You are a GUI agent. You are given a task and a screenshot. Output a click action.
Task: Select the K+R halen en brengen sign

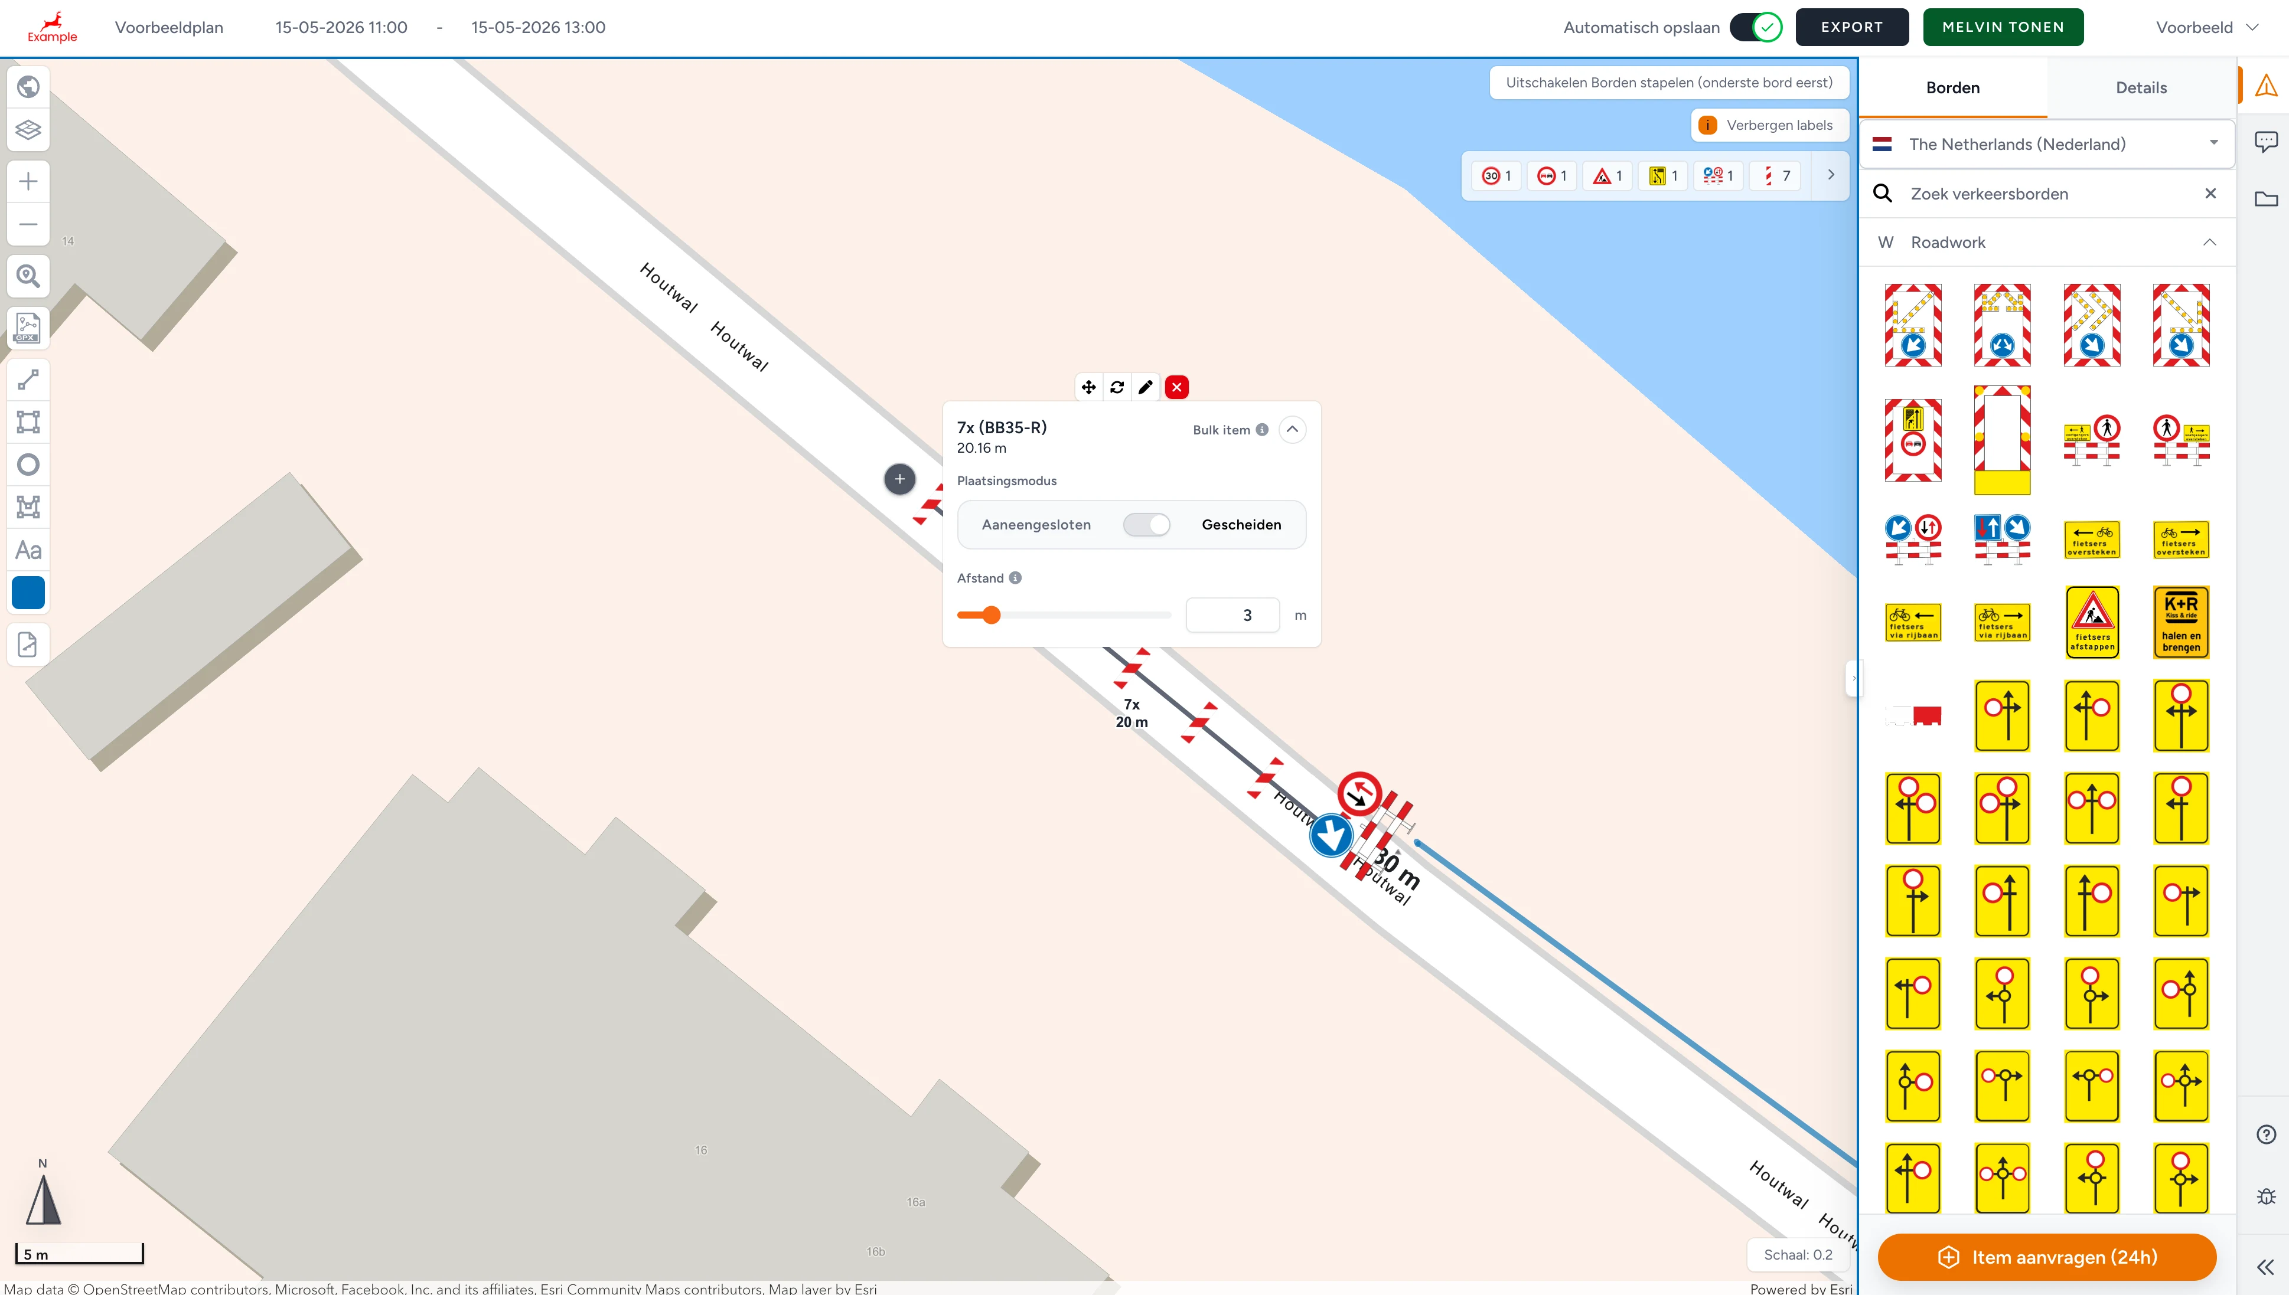tap(2180, 622)
